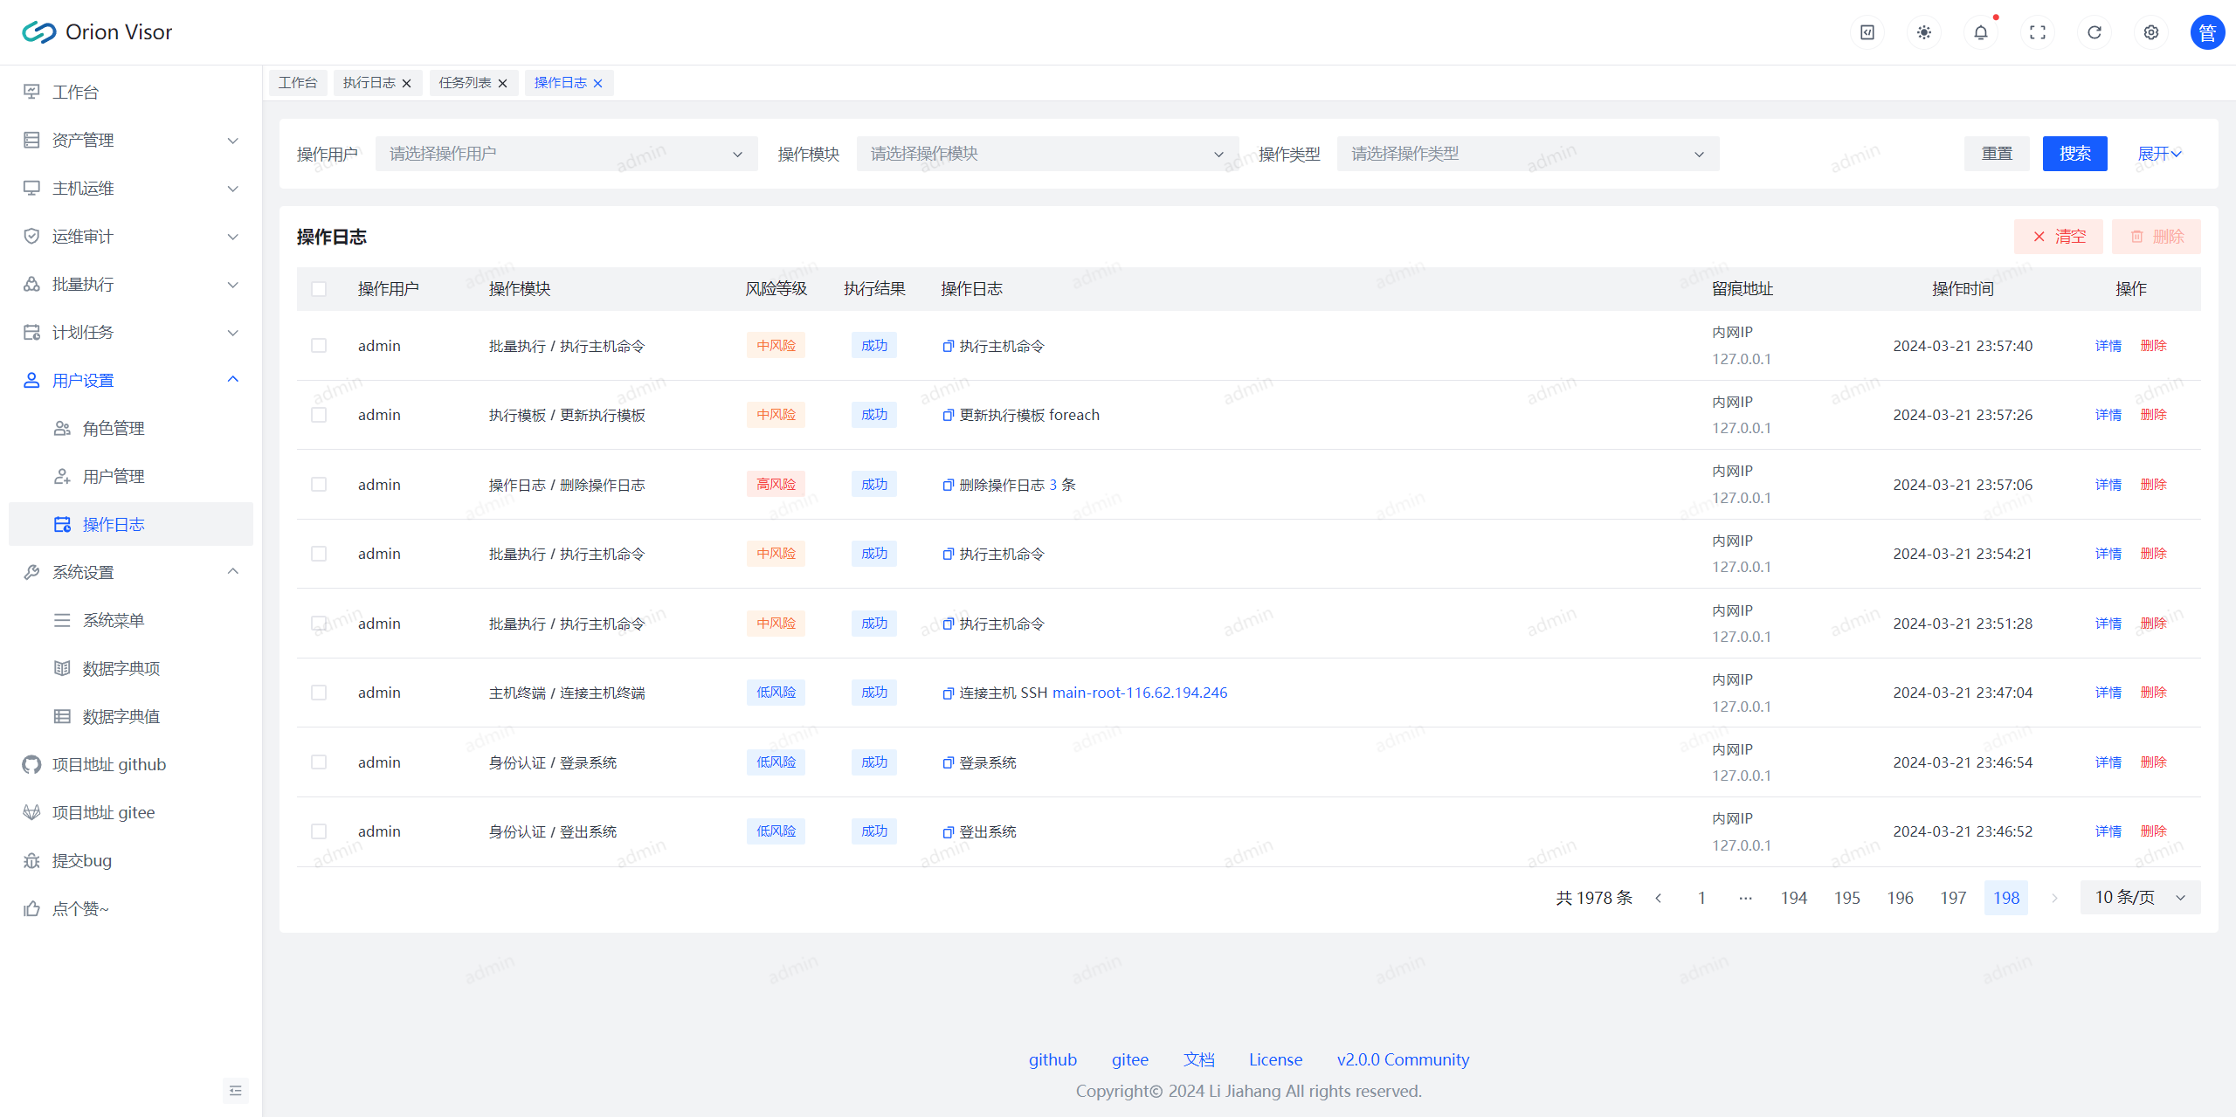Switch to the 任务列表 tab

tap(465, 83)
